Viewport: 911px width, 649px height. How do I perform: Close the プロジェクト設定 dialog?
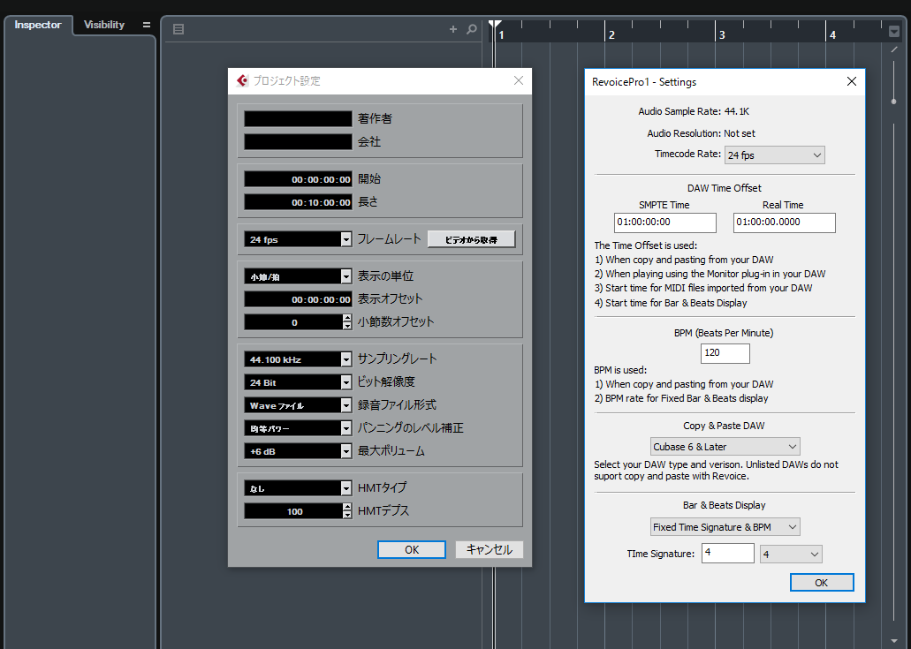click(519, 80)
